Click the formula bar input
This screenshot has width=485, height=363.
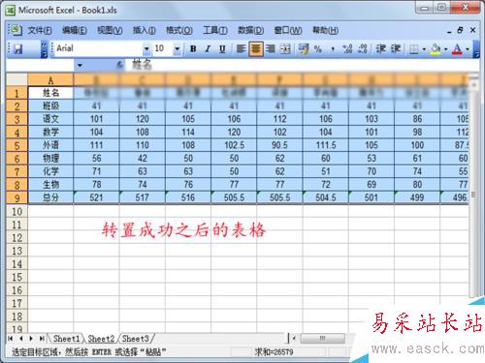point(304,66)
